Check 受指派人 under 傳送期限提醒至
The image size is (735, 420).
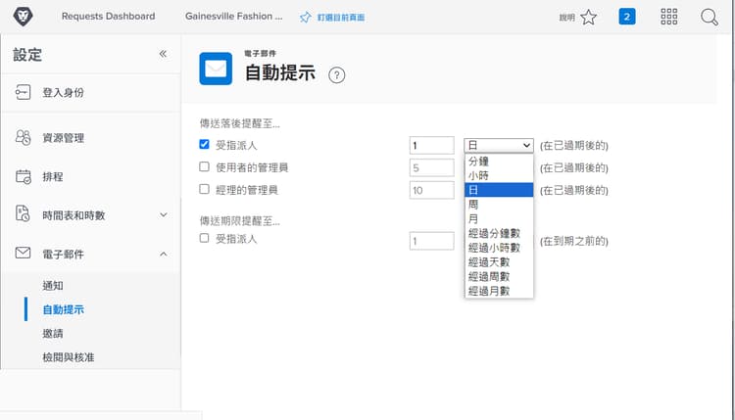(x=204, y=238)
